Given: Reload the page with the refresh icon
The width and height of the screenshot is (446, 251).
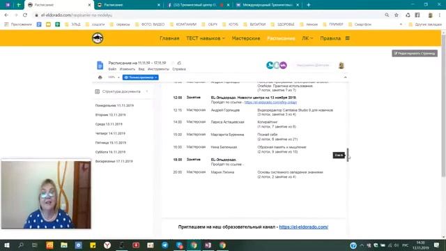Looking at the screenshot, I should point(25,15).
